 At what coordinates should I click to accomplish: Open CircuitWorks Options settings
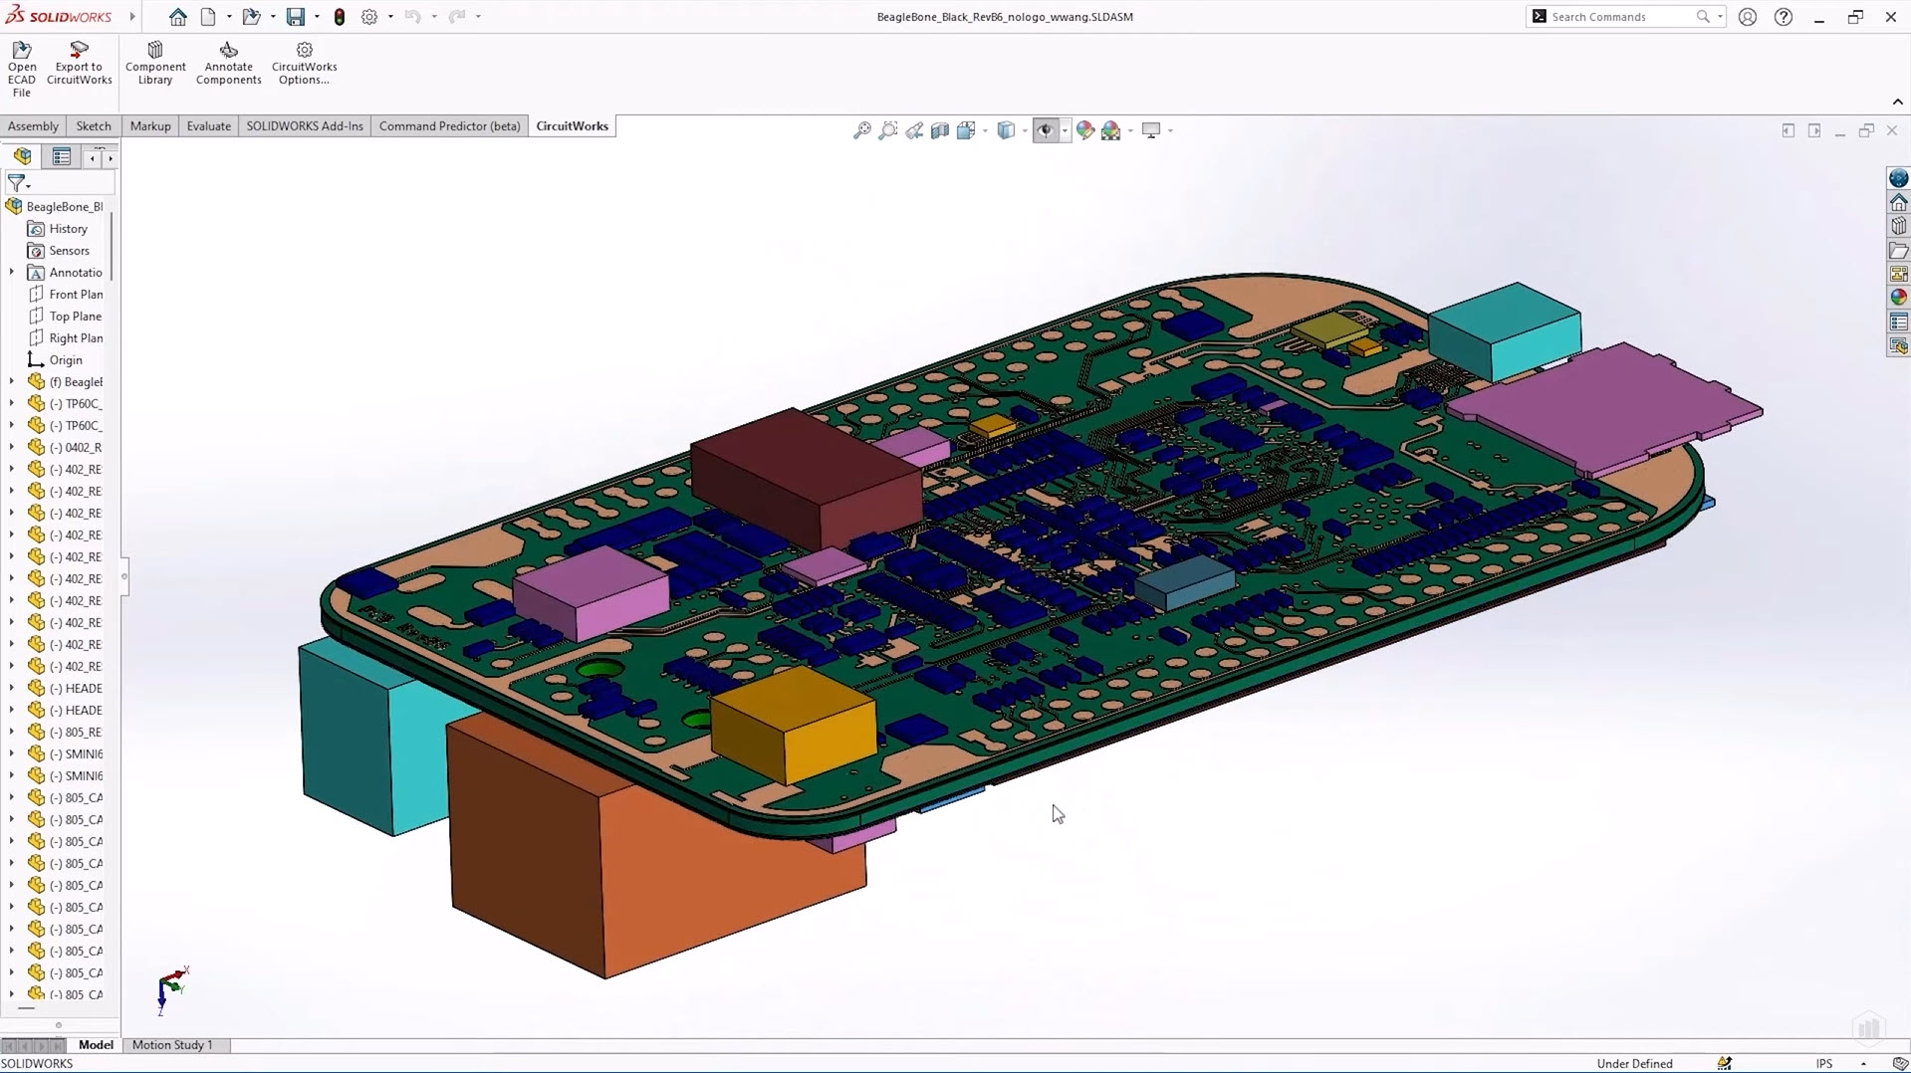[304, 63]
